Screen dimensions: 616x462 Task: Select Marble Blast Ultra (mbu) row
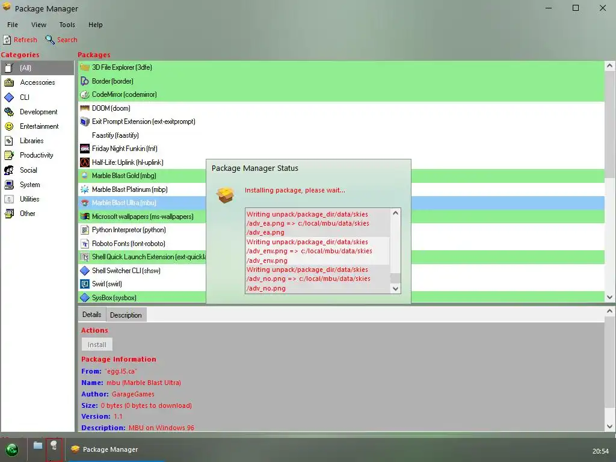[341, 203]
